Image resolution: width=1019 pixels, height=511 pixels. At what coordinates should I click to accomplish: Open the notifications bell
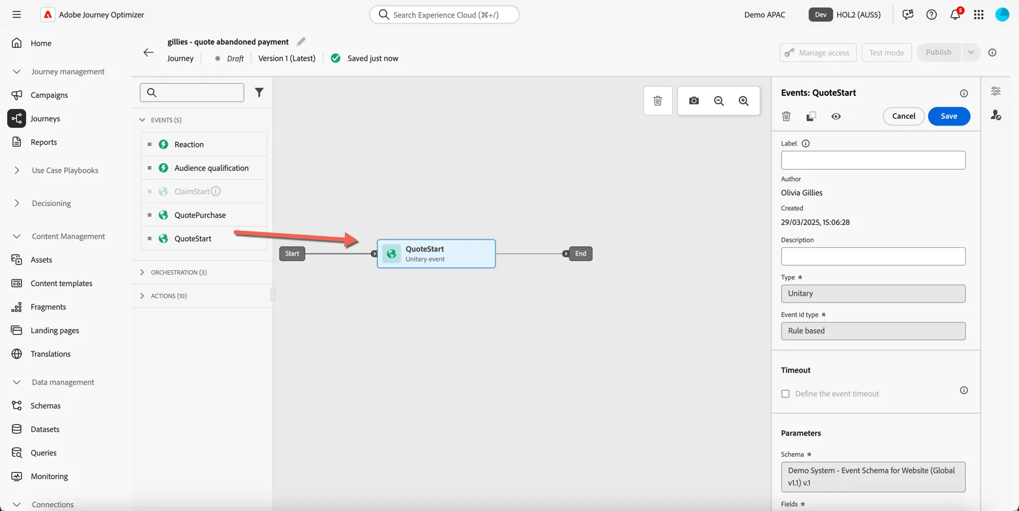pos(955,15)
